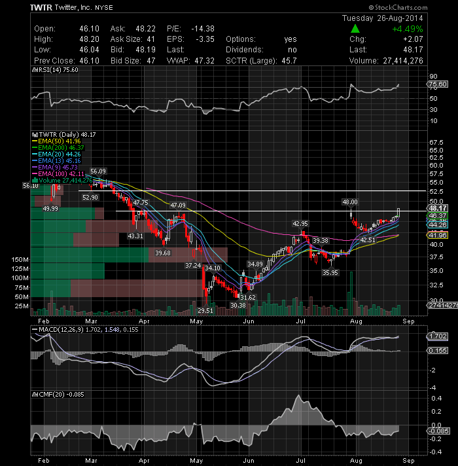Click the green up-arrow change indicator
This screenshot has width=458, height=466.
point(355,29)
